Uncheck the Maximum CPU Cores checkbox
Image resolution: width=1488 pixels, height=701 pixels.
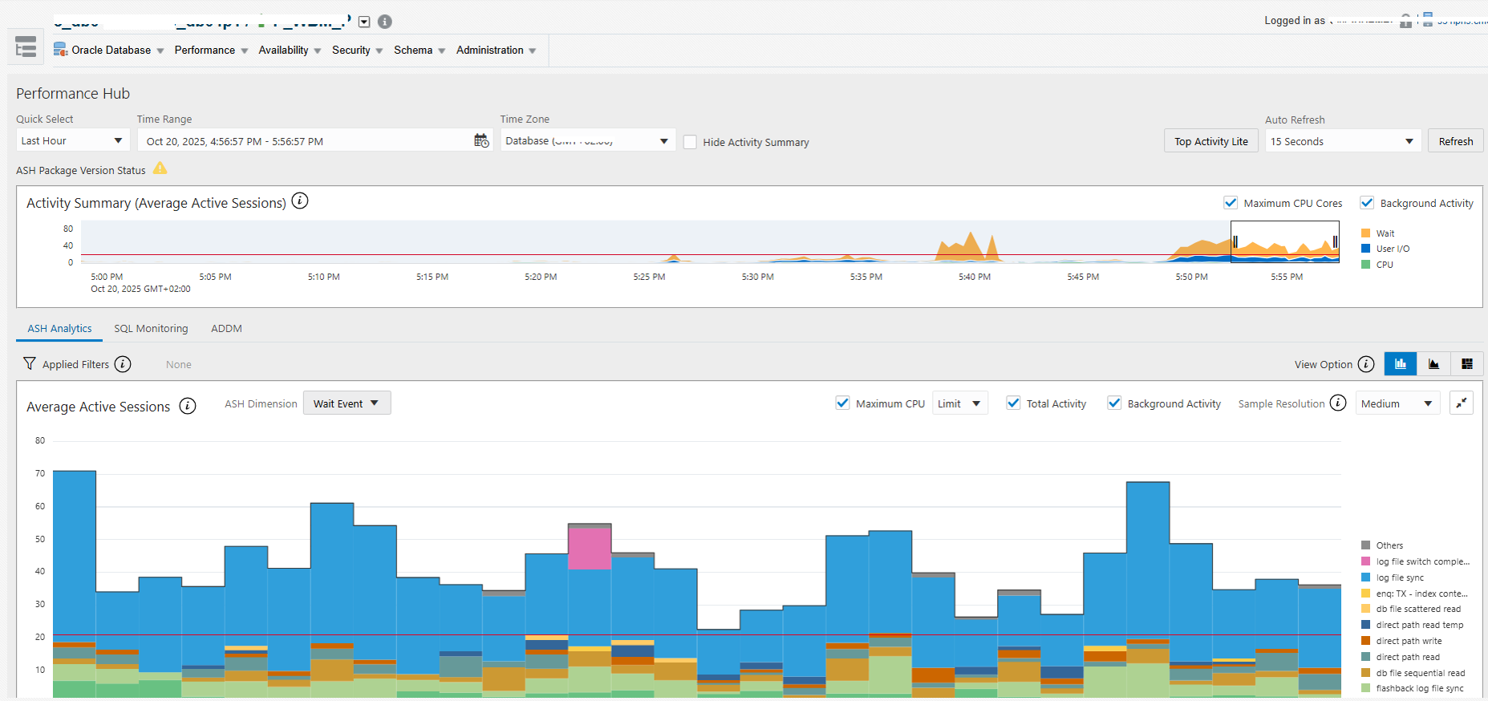coord(1231,203)
